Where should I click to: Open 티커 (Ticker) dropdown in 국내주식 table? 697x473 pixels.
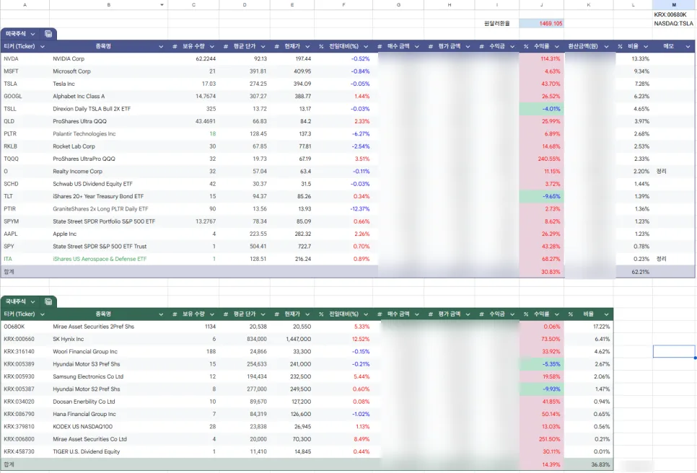[x=43, y=314]
